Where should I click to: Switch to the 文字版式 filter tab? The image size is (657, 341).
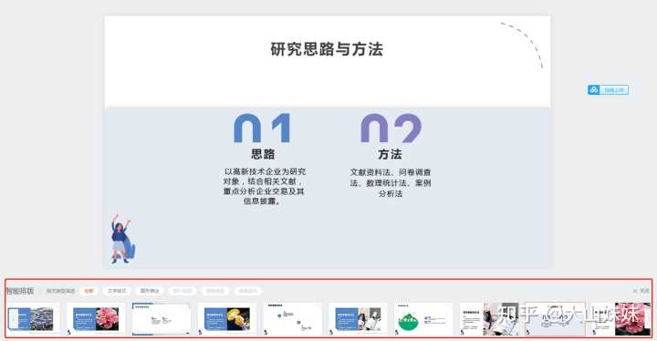(117, 291)
